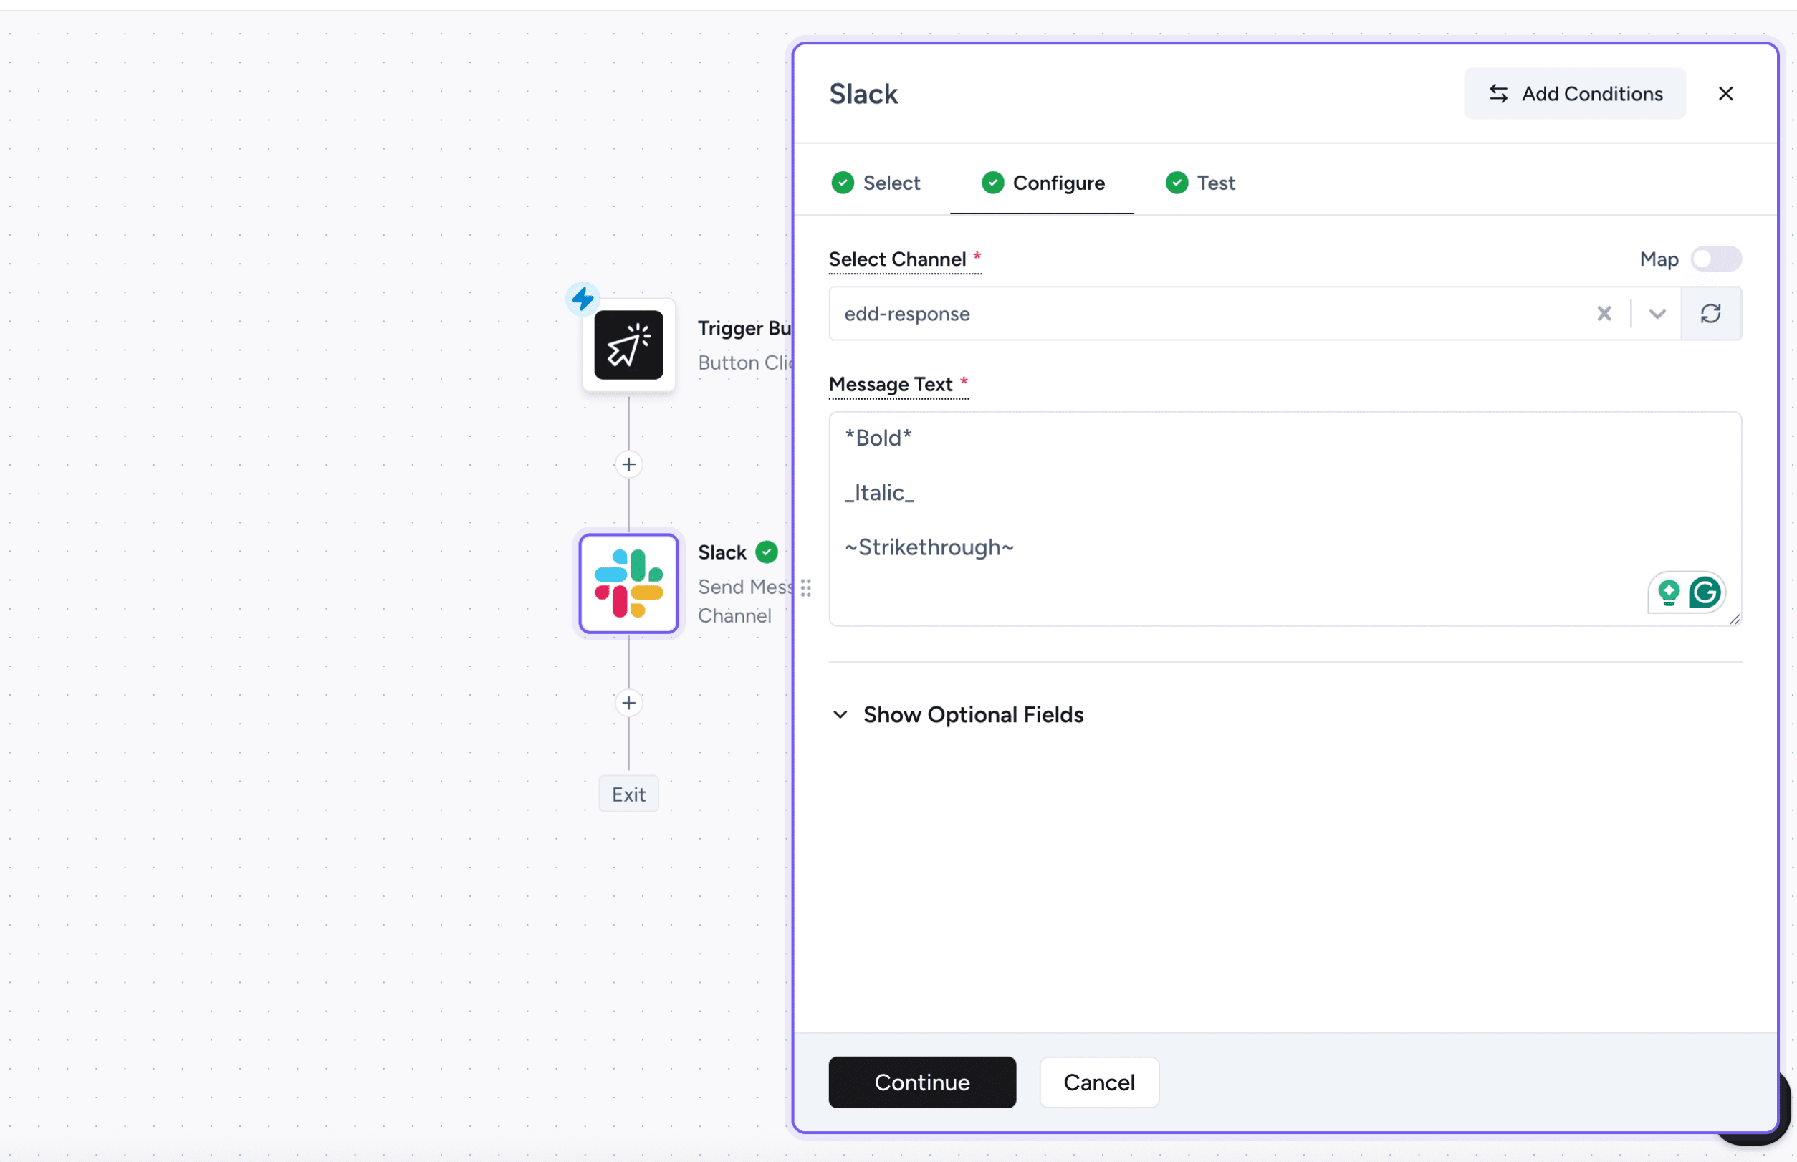This screenshot has width=1797, height=1162.
Task: Grab the Slack node drag handle dots
Action: [x=805, y=587]
